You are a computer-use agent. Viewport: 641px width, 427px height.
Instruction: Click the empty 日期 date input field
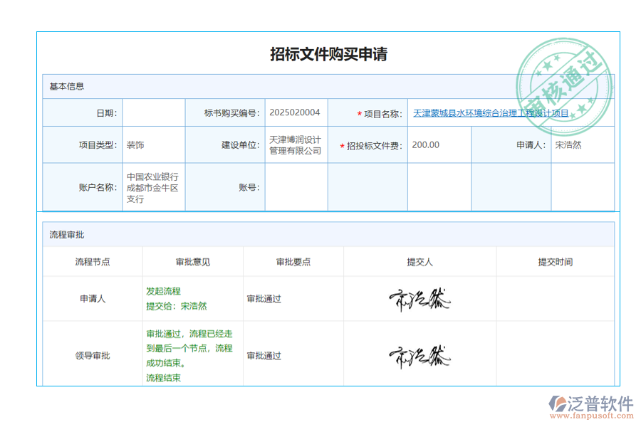point(153,112)
